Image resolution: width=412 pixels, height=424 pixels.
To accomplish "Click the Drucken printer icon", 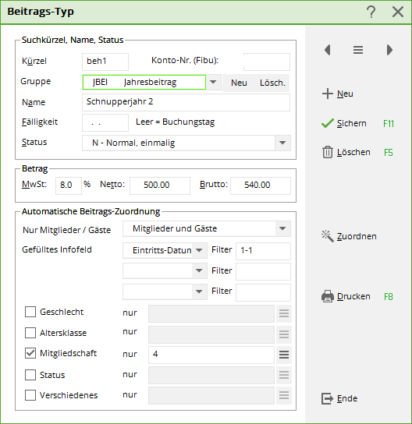I will [x=328, y=296].
